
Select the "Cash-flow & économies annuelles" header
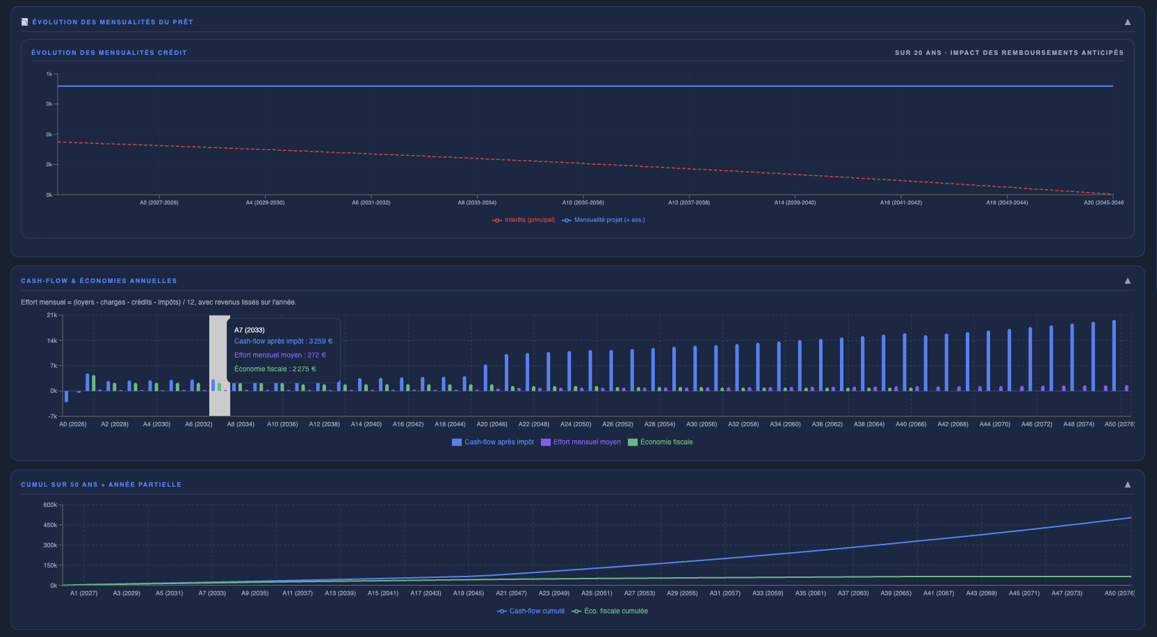99,280
